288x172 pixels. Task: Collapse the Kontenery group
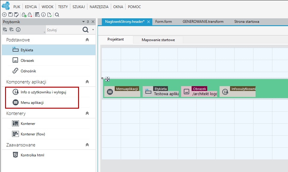[87, 113]
